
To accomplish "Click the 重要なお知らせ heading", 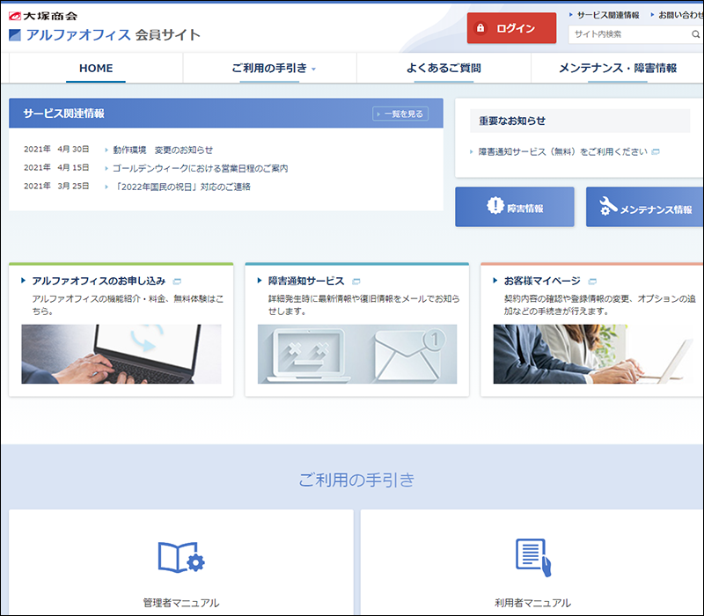I will [512, 121].
